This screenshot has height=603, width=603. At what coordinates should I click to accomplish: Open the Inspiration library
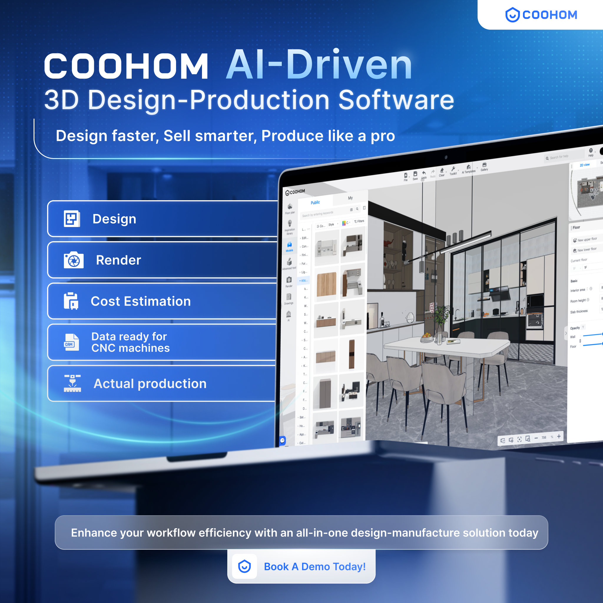(x=290, y=227)
